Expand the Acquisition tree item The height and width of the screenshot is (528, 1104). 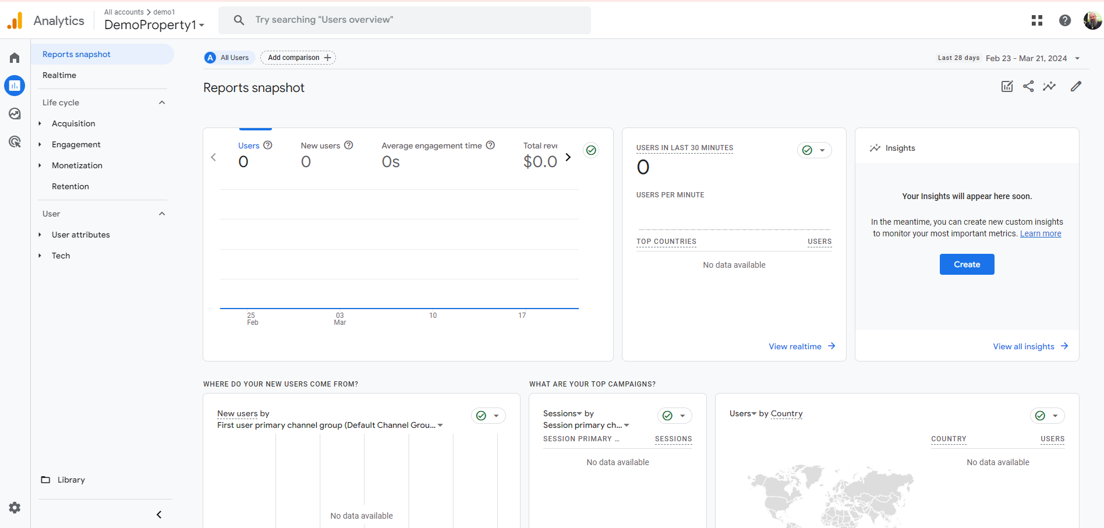[40, 123]
